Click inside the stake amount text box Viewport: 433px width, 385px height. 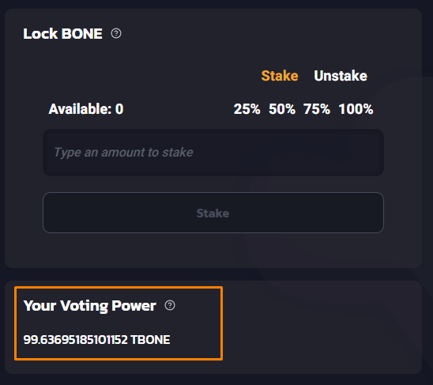[213, 153]
